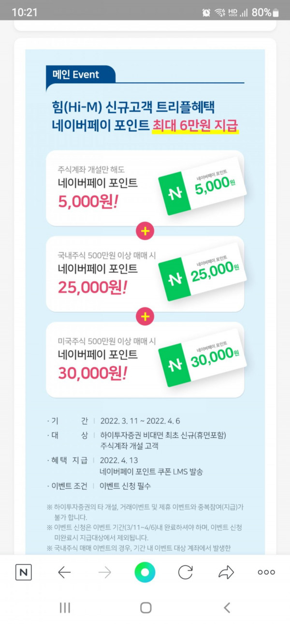
Task: Select the 메인 Event tab label
Action: (76, 75)
